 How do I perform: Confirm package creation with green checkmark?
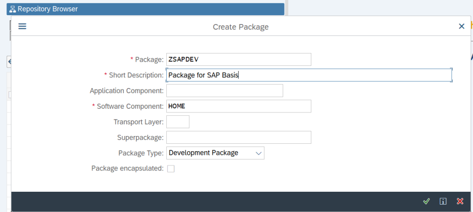click(x=426, y=201)
